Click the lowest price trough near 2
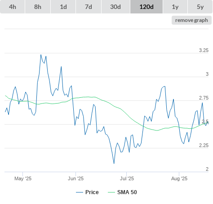Viewport: 213px width, 204px height. click(x=114, y=164)
